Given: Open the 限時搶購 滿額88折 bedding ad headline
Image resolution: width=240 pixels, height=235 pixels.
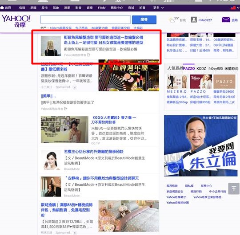Looking at the screenshot, I should pos(67,210).
